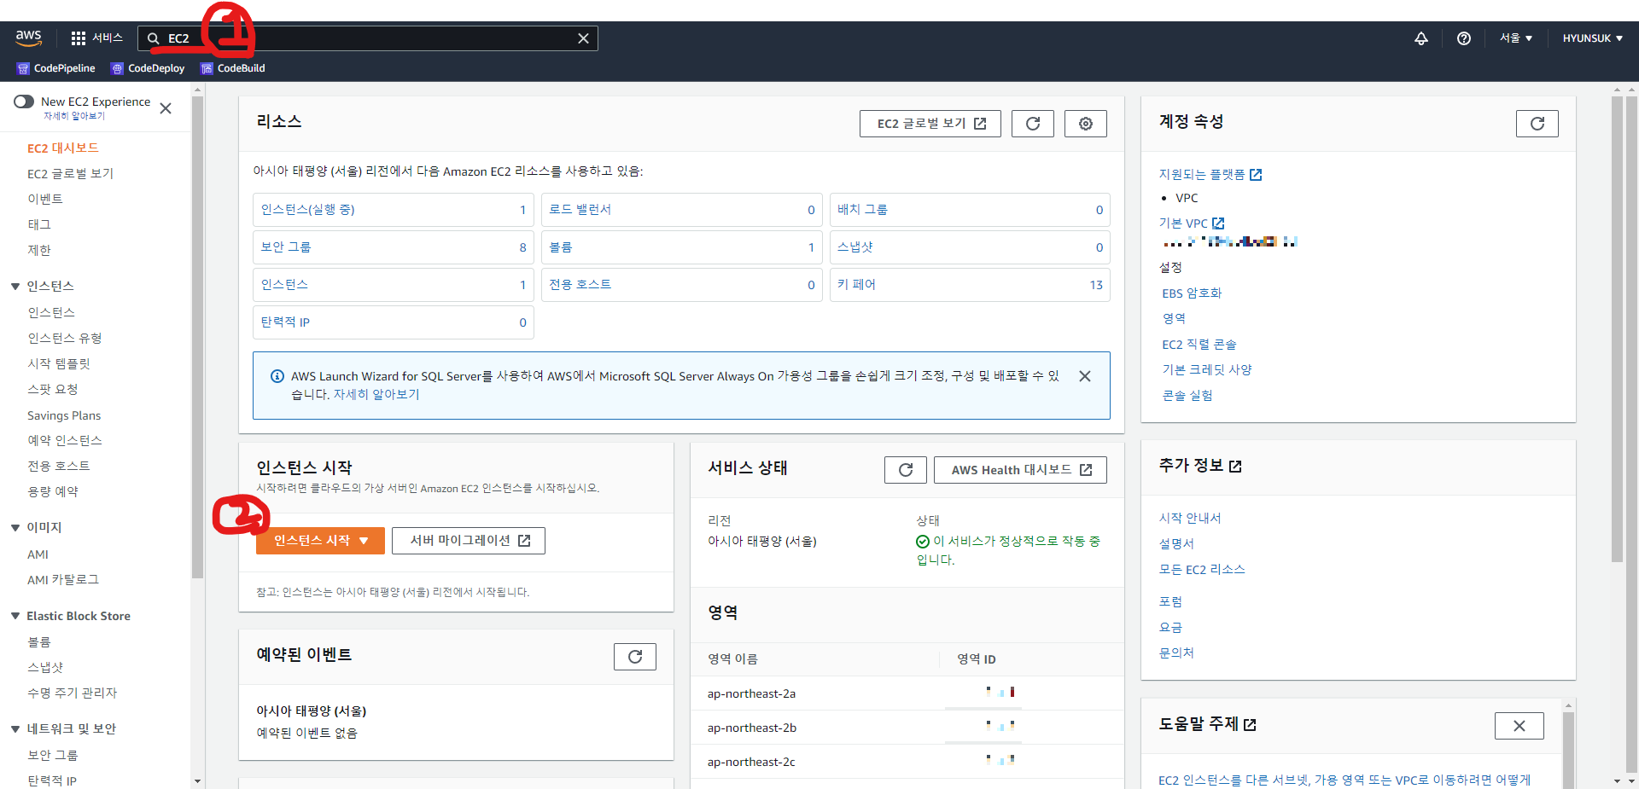Select 이벤트 in the sidebar

(45, 199)
